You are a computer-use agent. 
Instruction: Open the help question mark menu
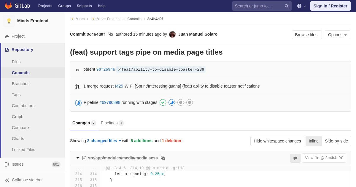pos(301,6)
